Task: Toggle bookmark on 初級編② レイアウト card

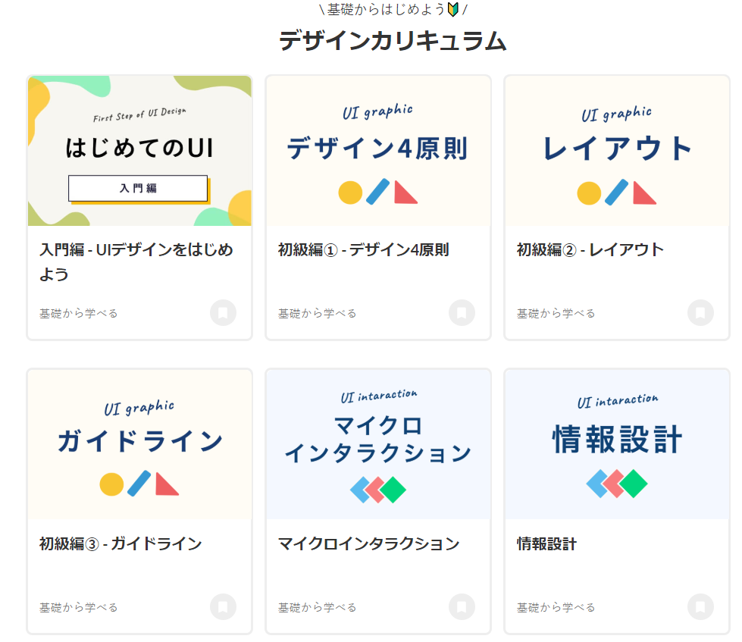Action: (x=700, y=313)
